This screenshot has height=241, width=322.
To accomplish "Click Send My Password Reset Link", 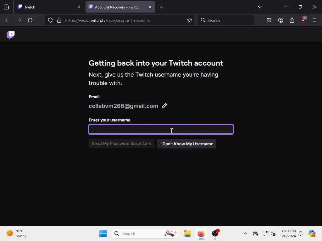I will [121, 144].
